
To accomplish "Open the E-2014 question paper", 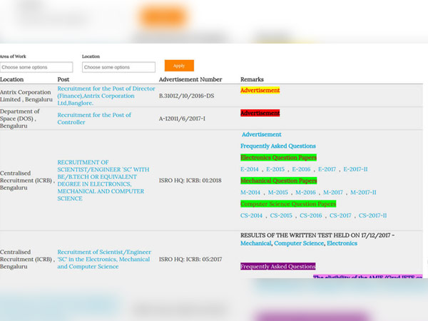I will pos(250,169).
